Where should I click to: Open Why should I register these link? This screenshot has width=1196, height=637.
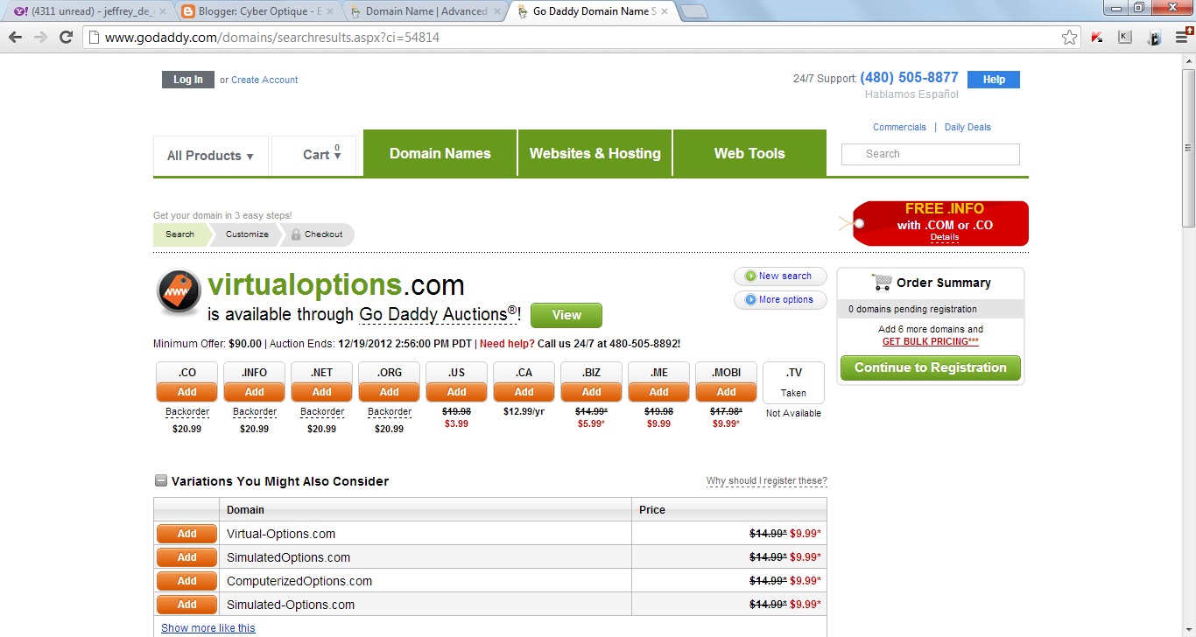pos(767,481)
